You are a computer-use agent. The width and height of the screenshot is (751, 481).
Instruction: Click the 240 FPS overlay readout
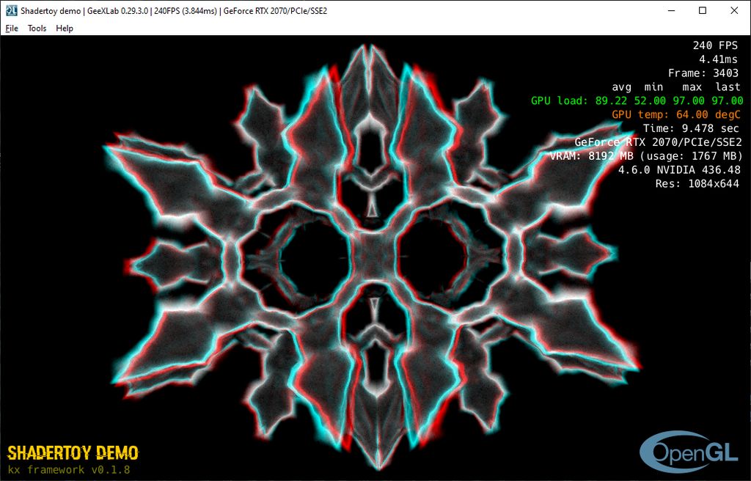pyautogui.click(x=715, y=45)
